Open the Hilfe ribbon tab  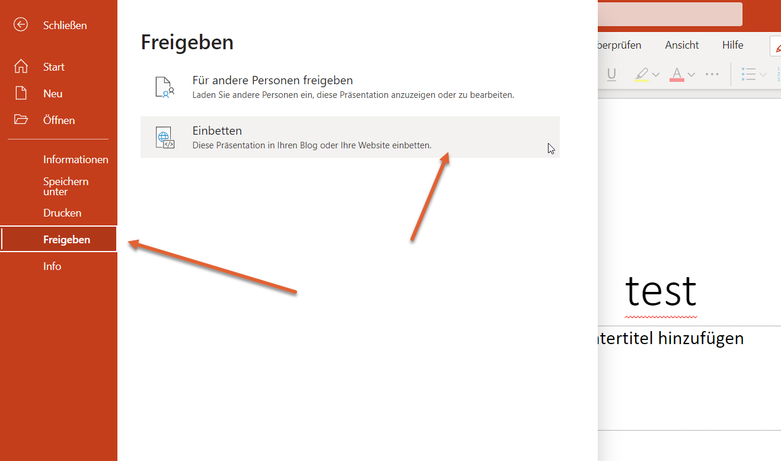[x=732, y=45]
